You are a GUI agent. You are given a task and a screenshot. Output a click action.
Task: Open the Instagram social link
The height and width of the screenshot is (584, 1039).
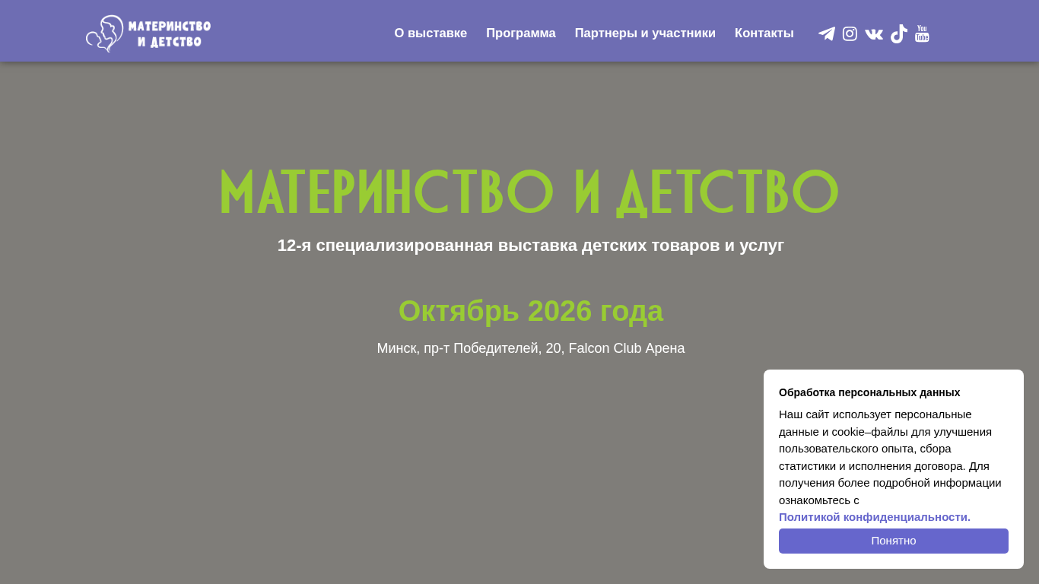click(850, 33)
